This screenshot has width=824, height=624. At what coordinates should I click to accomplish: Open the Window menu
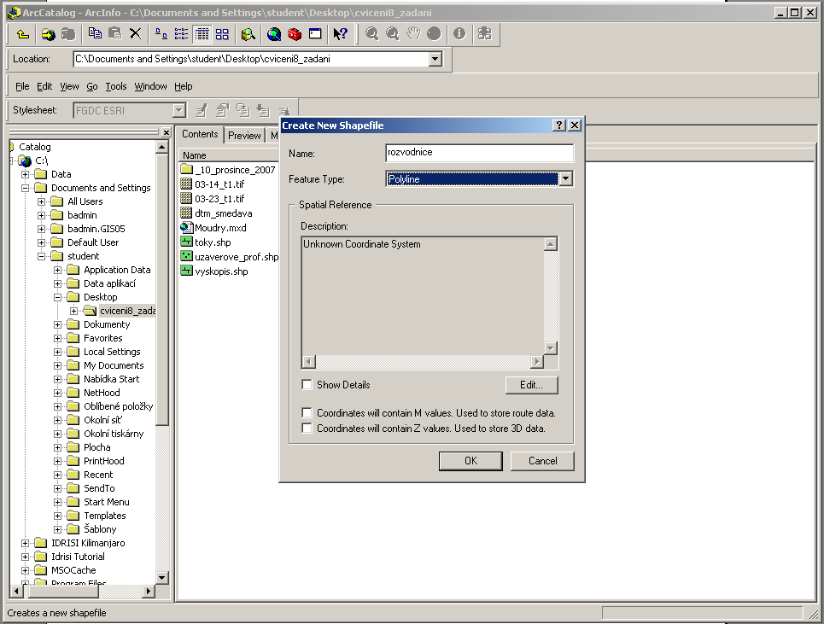[x=150, y=86]
